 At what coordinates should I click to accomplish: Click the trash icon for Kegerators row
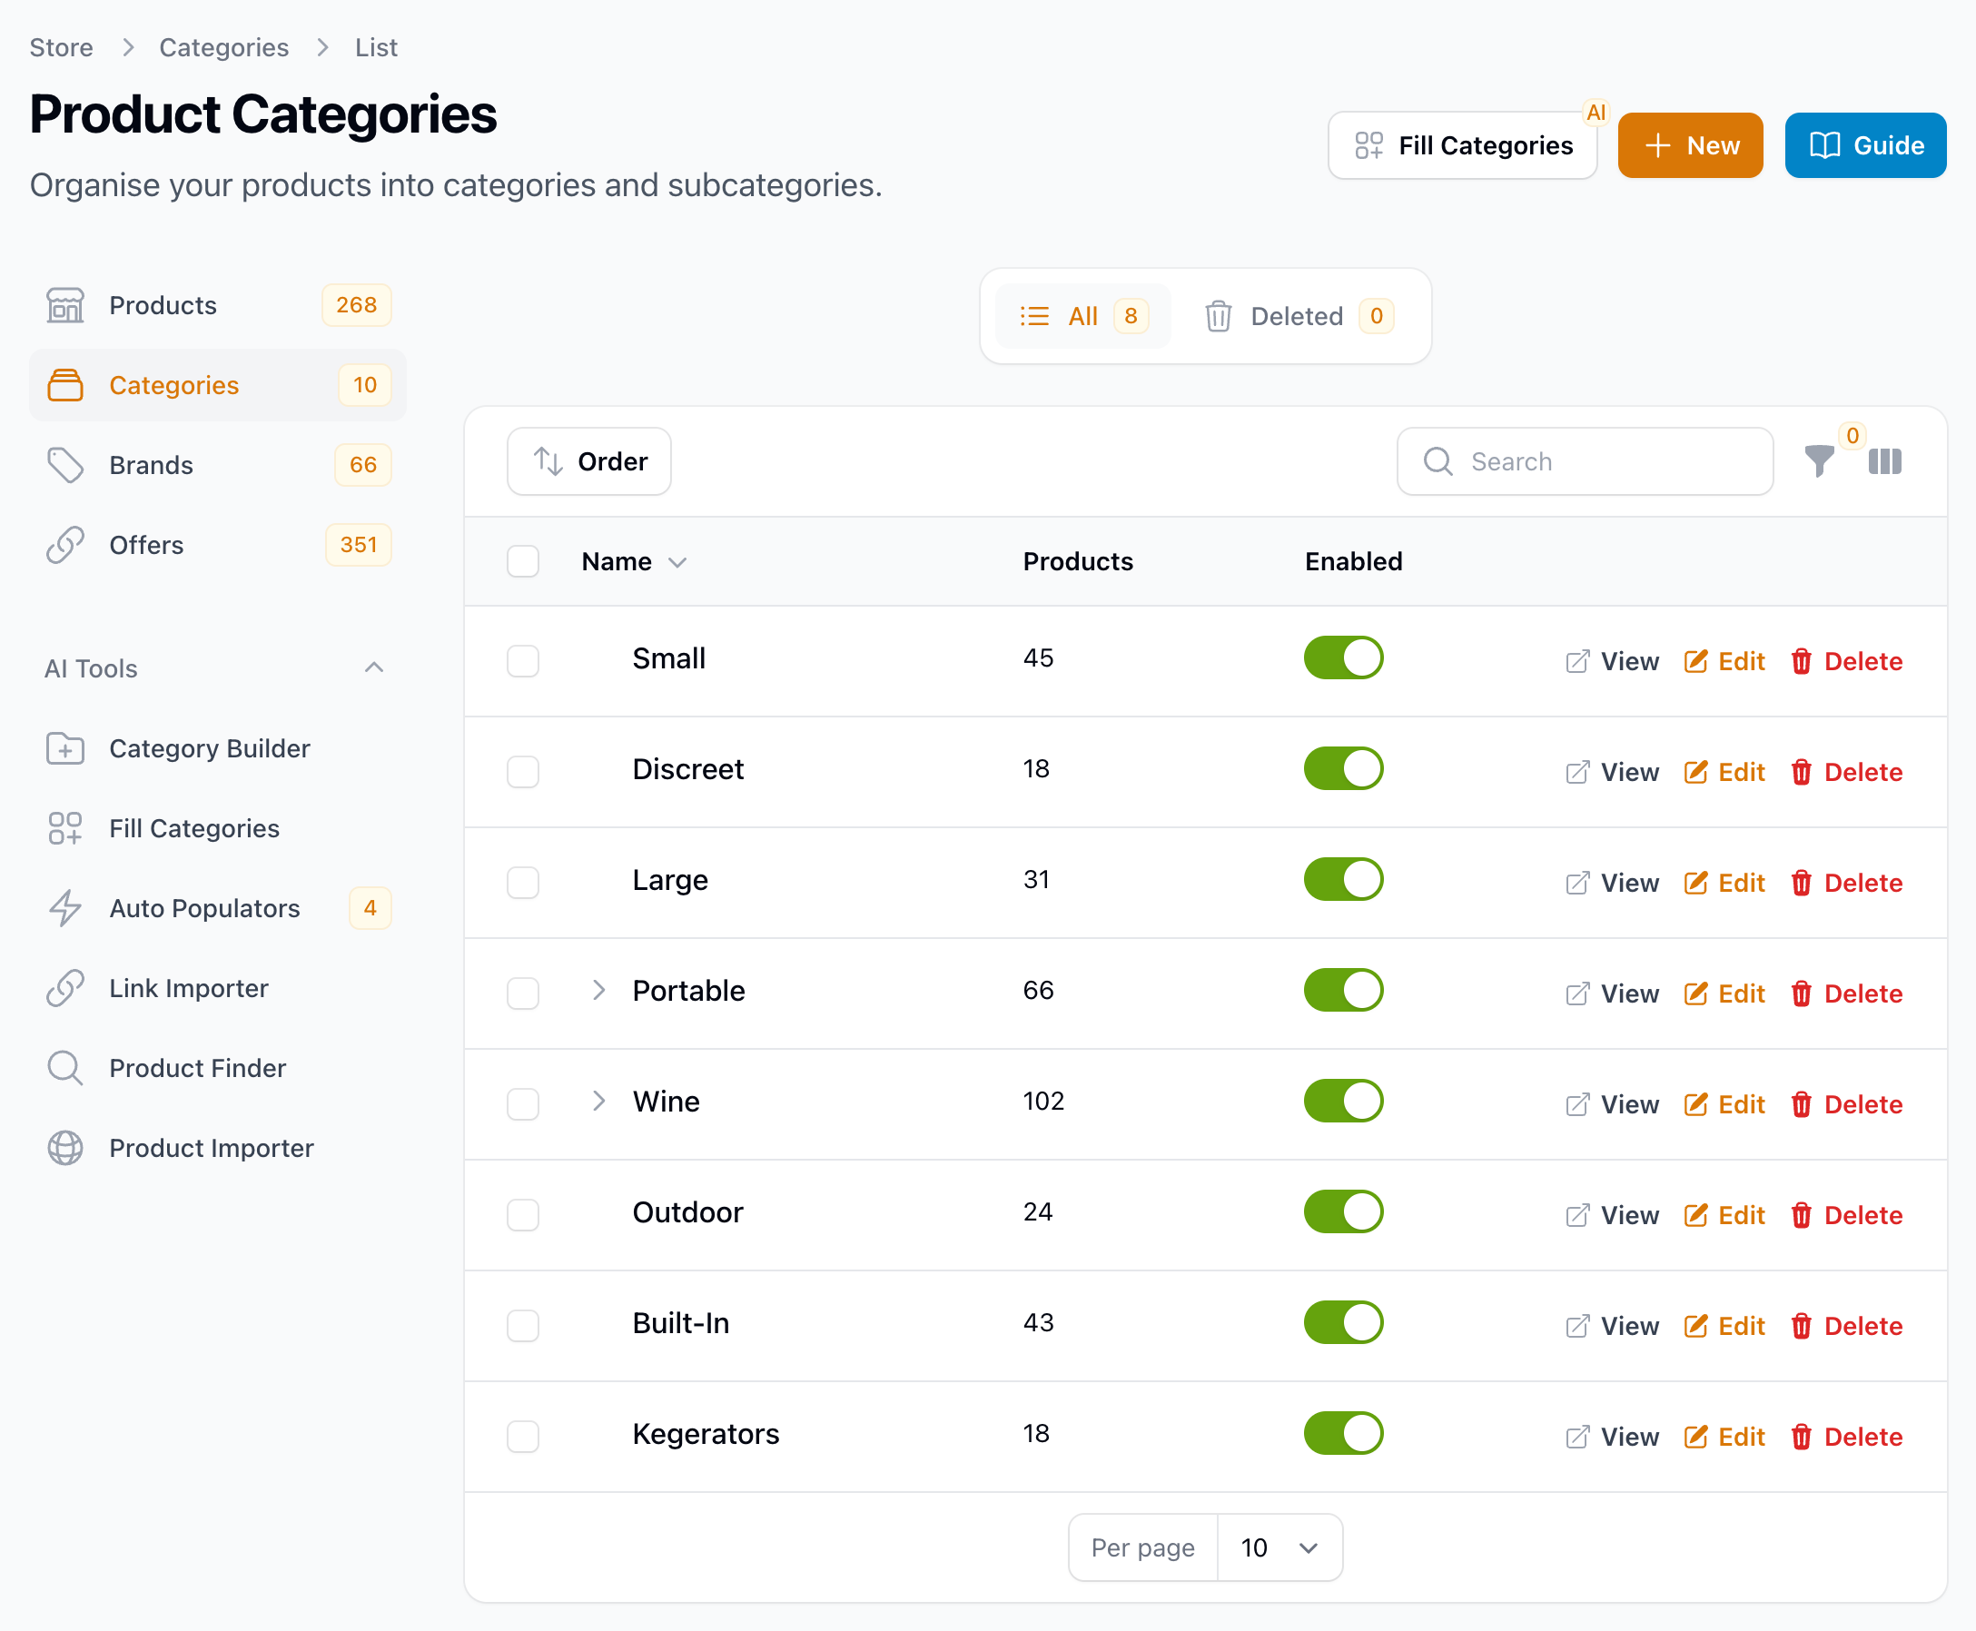pos(1801,1438)
